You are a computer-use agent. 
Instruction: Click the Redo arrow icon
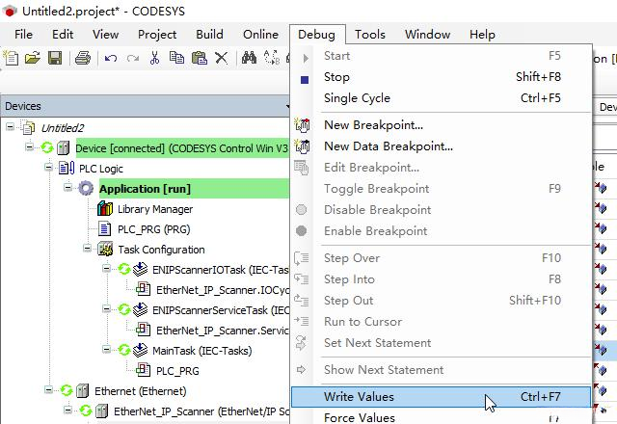point(133,59)
